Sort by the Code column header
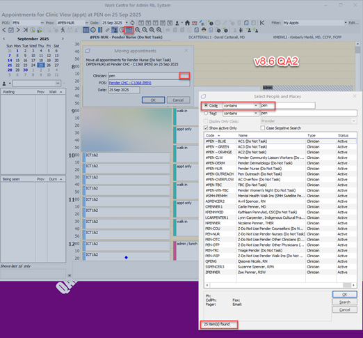The width and height of the screenshot is (363, 338). [220, 135]
